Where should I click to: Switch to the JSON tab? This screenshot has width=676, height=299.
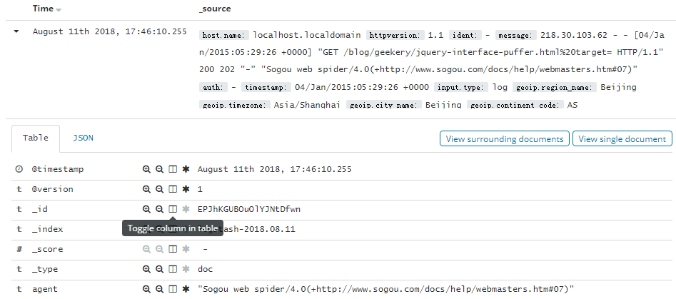click(84, 138)
